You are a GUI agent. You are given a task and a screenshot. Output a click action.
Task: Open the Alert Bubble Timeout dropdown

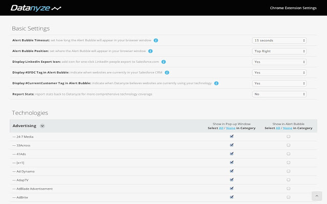(x=279, y=40)
